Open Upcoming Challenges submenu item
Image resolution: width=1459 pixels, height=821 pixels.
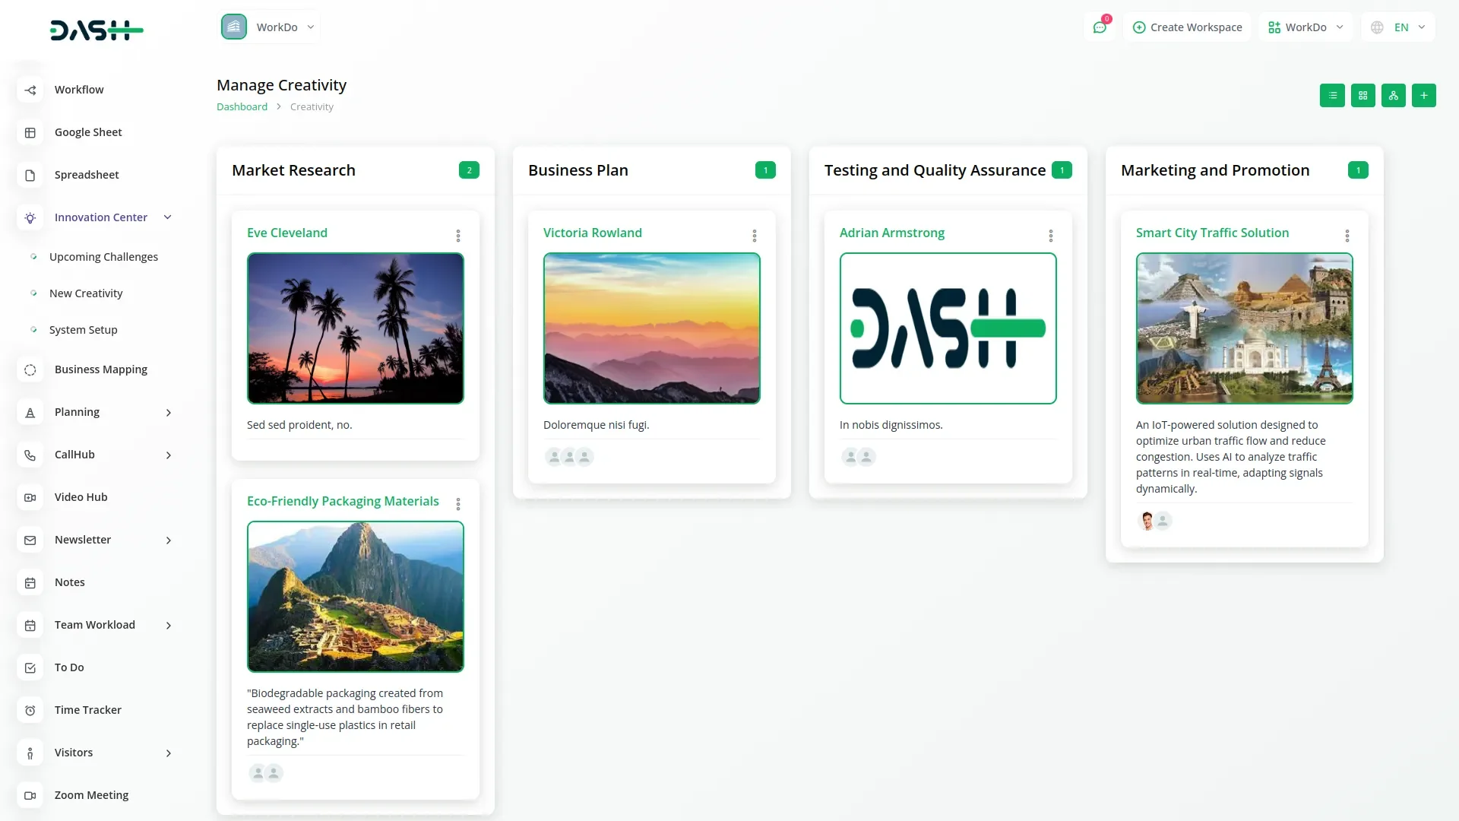[103, 257]
